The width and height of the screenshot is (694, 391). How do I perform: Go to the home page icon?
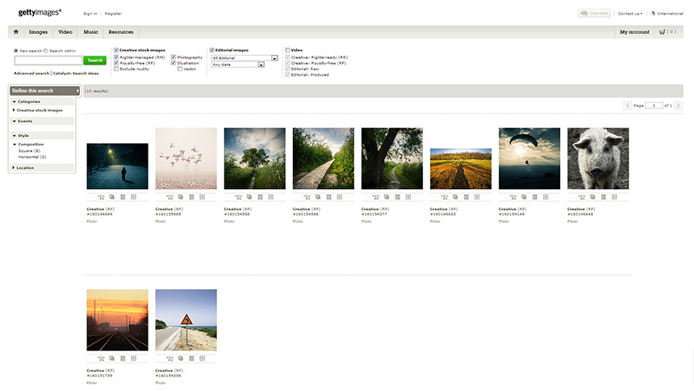click(16, 32)
